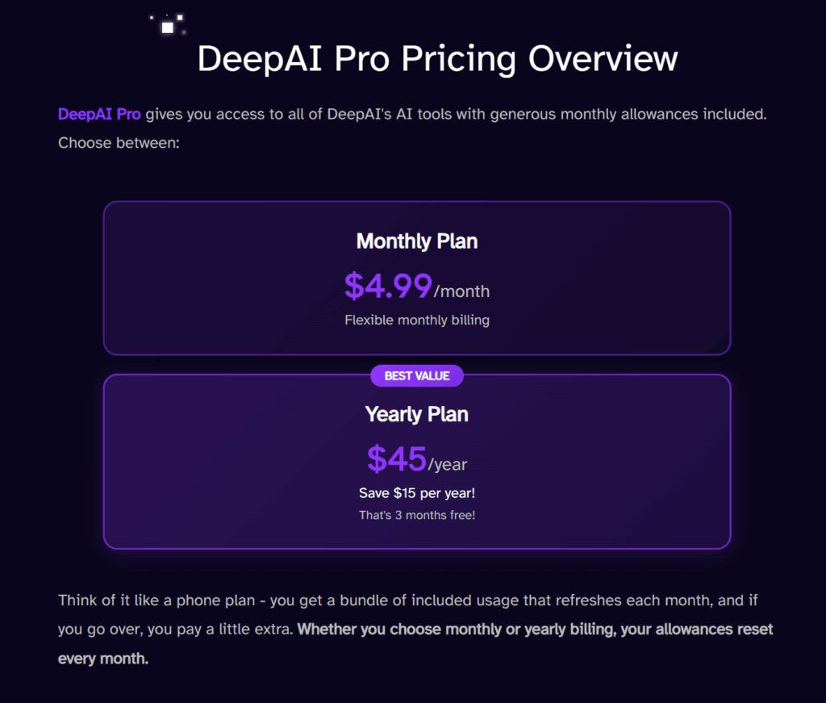Click the DeepAI Pro purple link
Screen dimensions: 826x703
pos(99,115)
